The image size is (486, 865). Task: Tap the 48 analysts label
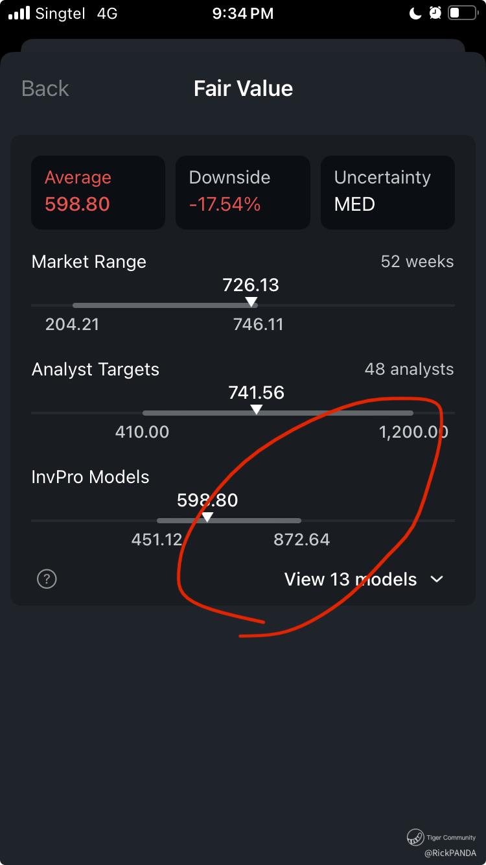[409, 369]
